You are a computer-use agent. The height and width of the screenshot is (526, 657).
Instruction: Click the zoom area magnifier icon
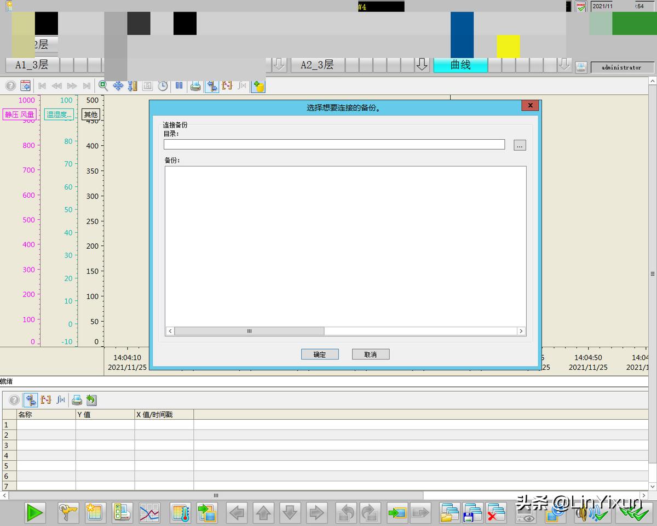click(103, 85)
